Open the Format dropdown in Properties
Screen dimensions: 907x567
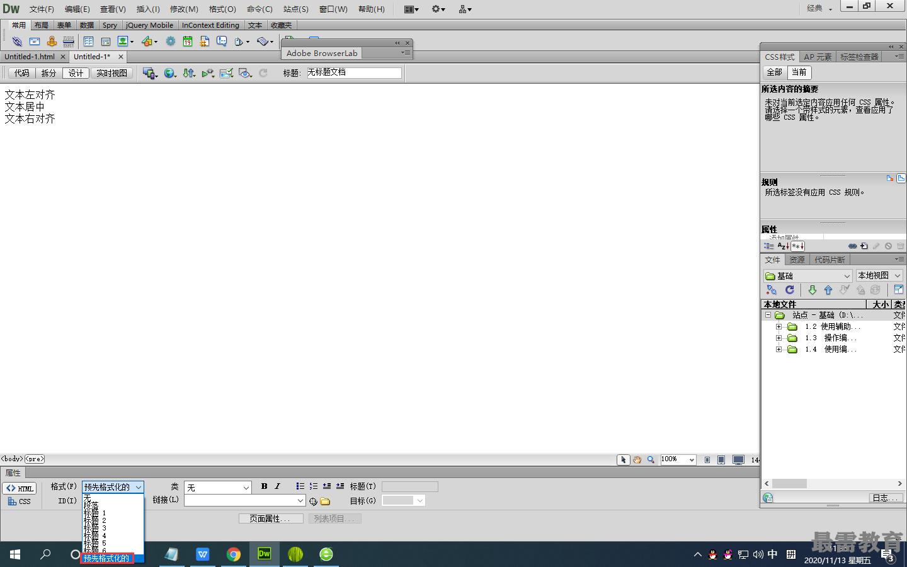pos(113,487)
